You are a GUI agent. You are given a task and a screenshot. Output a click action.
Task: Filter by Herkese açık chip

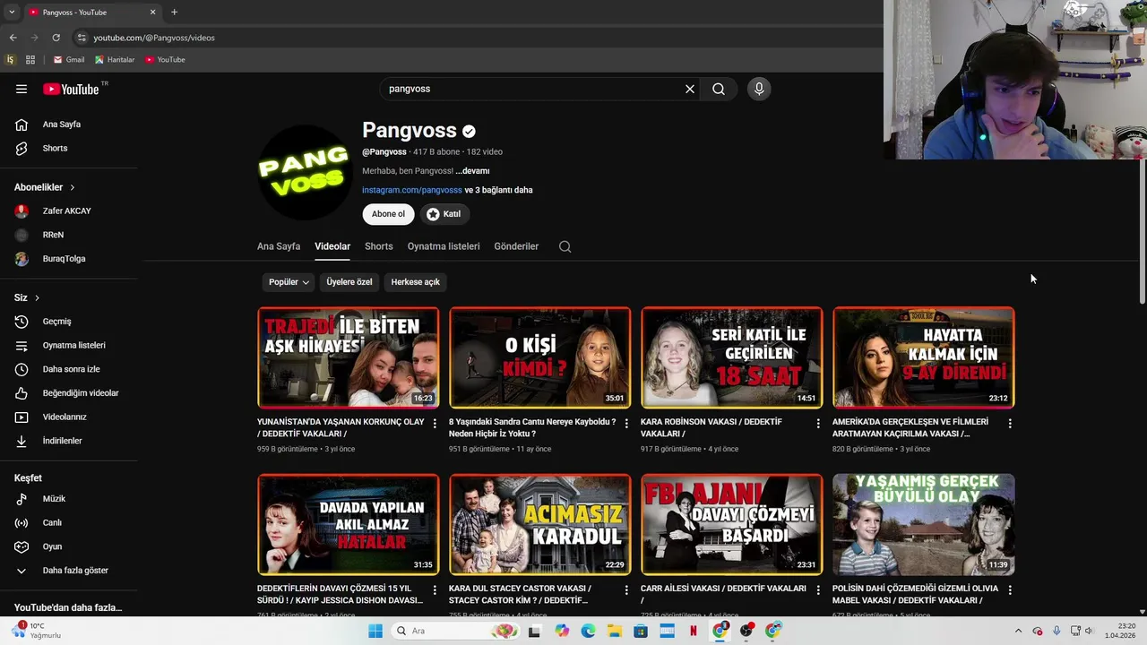[415, 282]
